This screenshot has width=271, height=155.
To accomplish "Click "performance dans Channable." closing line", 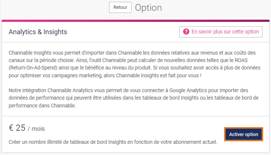I will (42, 106).
